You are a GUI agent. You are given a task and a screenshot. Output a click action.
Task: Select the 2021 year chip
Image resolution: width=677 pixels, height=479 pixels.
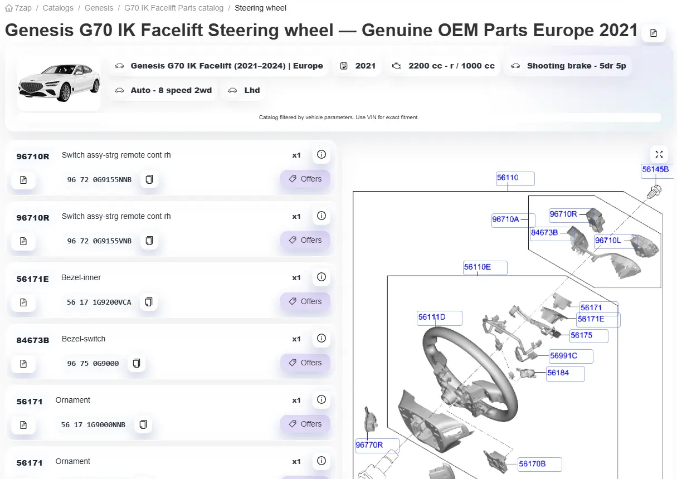click(x=358, y=66)
